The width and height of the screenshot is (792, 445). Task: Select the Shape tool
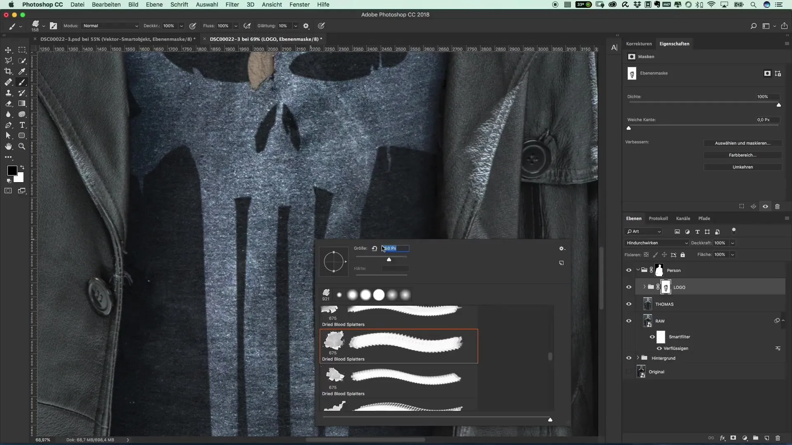click(22, 136)
